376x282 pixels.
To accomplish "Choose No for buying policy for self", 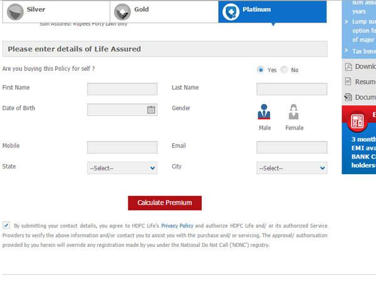I will tap(285, 70).
